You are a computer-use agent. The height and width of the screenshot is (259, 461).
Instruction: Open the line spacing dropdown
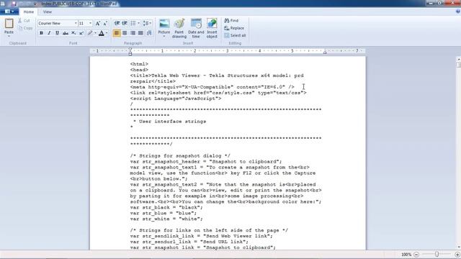(x=147, y=23)
